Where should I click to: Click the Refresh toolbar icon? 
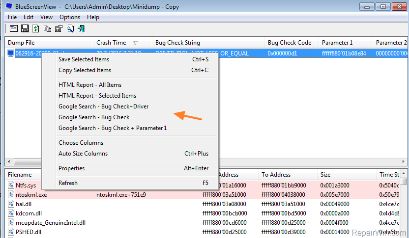(x=36, y=28)
